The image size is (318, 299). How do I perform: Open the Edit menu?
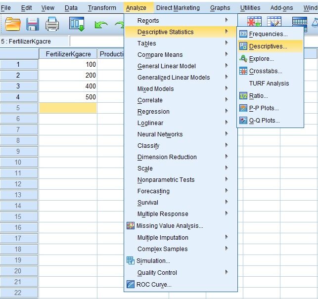pos(26,8)
